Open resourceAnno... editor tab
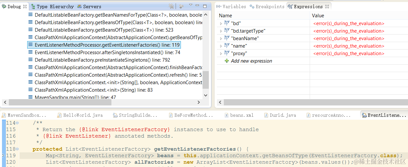Image resolution: width=408 pixels, height=167 pixels. [328, 115]
